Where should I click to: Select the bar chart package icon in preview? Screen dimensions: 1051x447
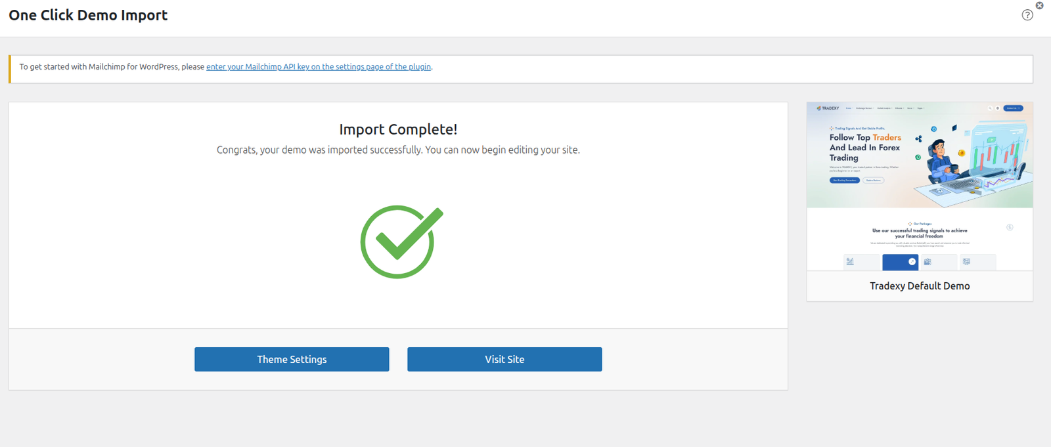pos(851,262)
